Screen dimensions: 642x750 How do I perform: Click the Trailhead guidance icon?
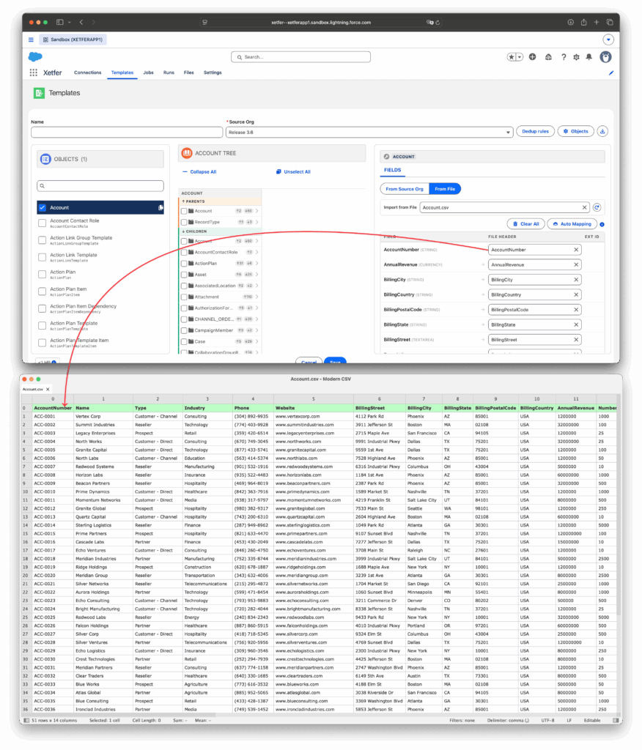[548, 57]
